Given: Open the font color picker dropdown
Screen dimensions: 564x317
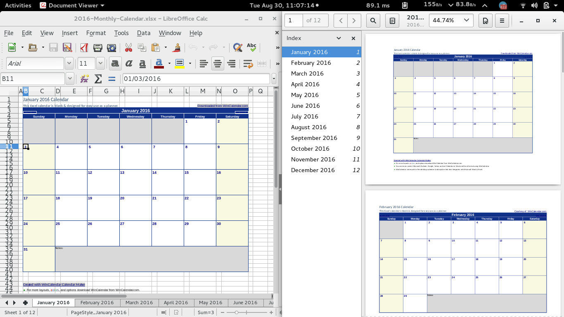Looking at the screenshot, I should pyautogui.click(x=169, y=63).
